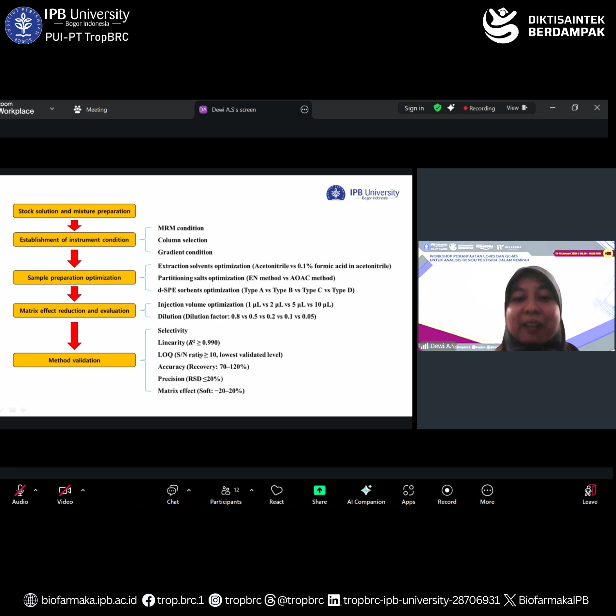Open the Participants list

pos(226,494)
